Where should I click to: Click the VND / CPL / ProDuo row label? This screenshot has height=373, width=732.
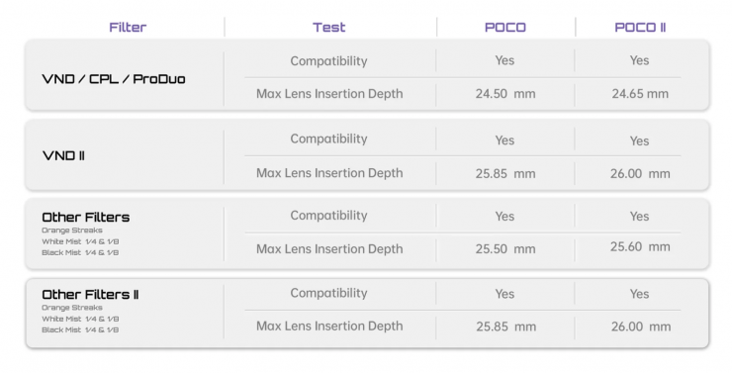(114, 79)
